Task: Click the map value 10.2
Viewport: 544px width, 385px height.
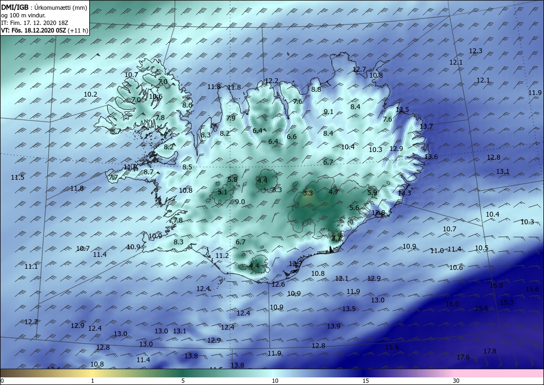Action: [x=90, y=94]
